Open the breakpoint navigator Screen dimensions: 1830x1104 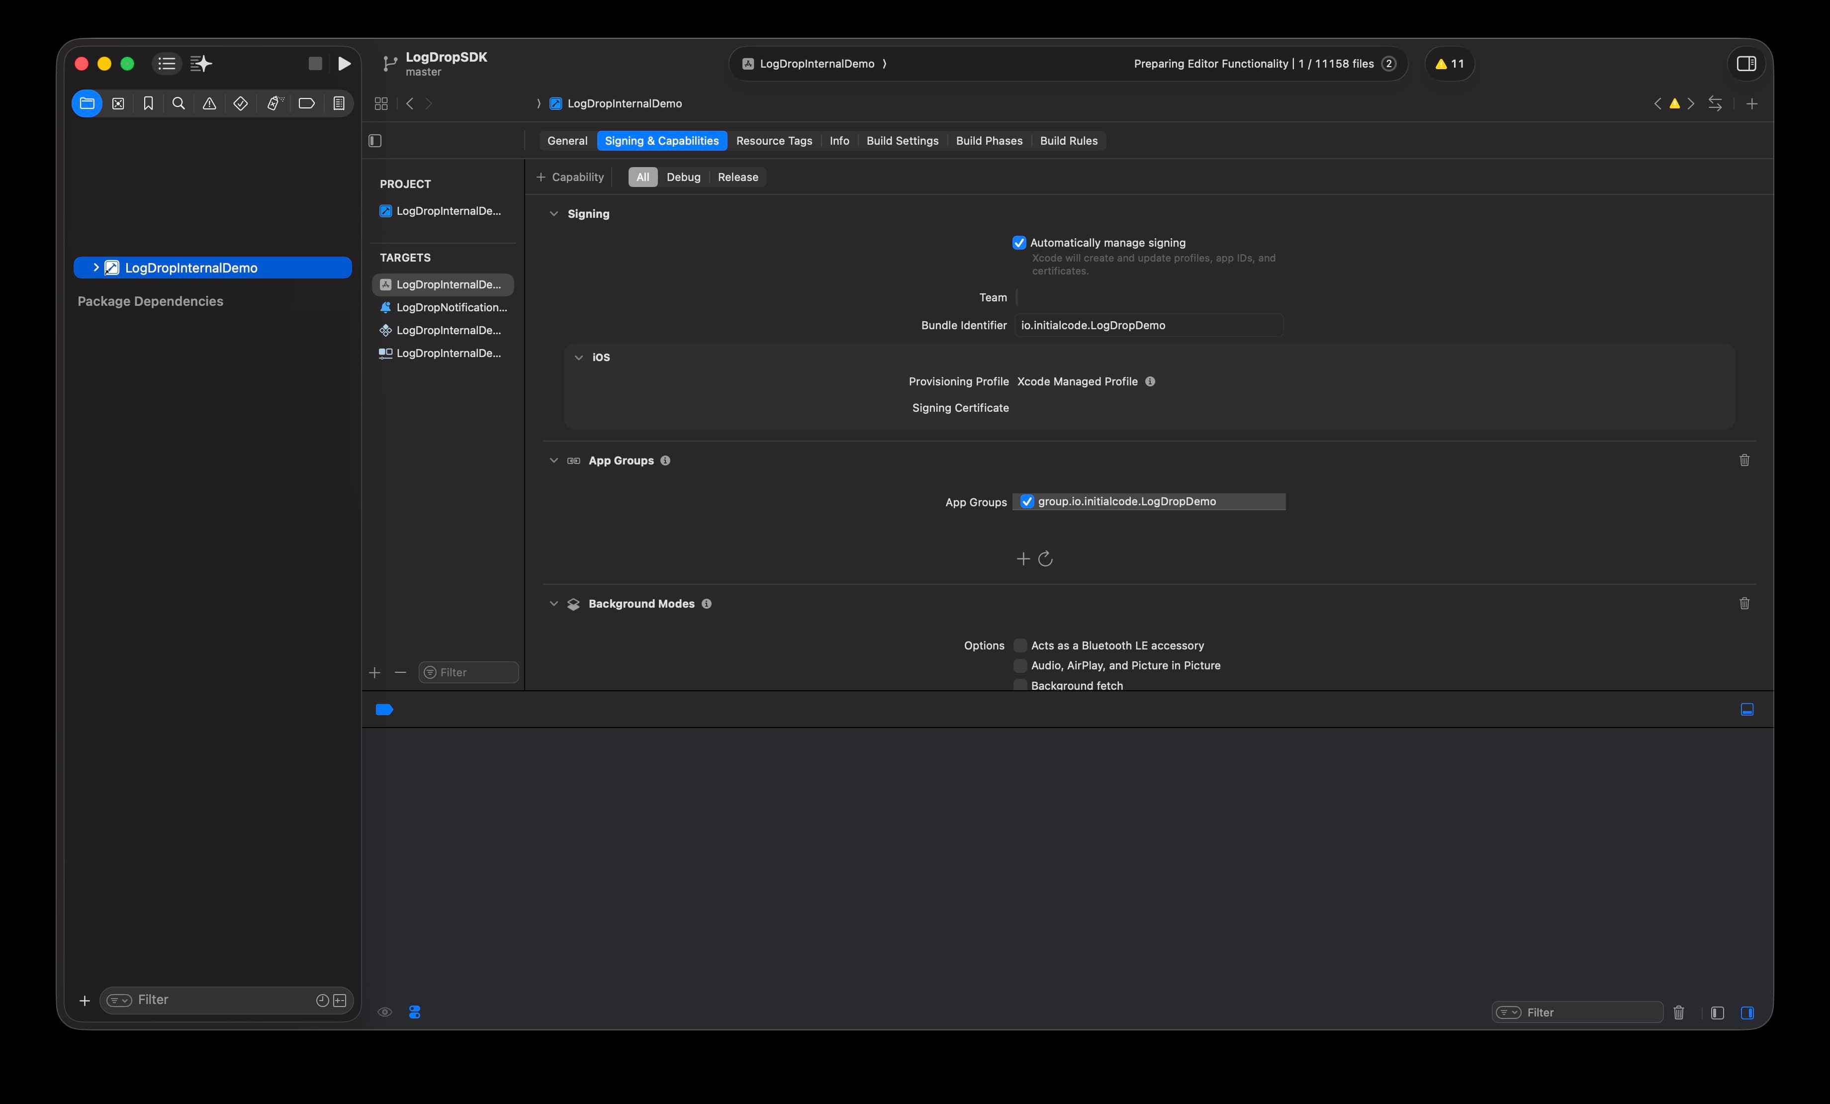coord(307,103)
